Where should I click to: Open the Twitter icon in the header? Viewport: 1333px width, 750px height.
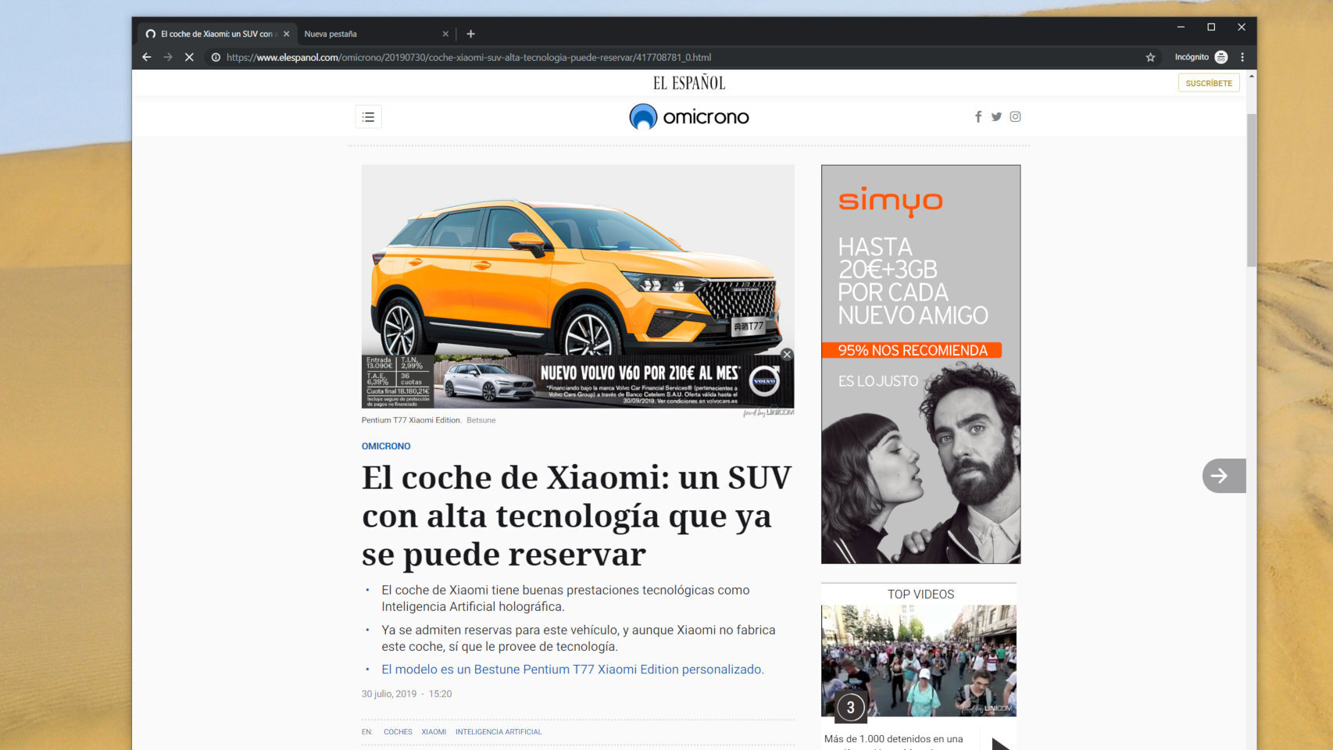(996, 116)
